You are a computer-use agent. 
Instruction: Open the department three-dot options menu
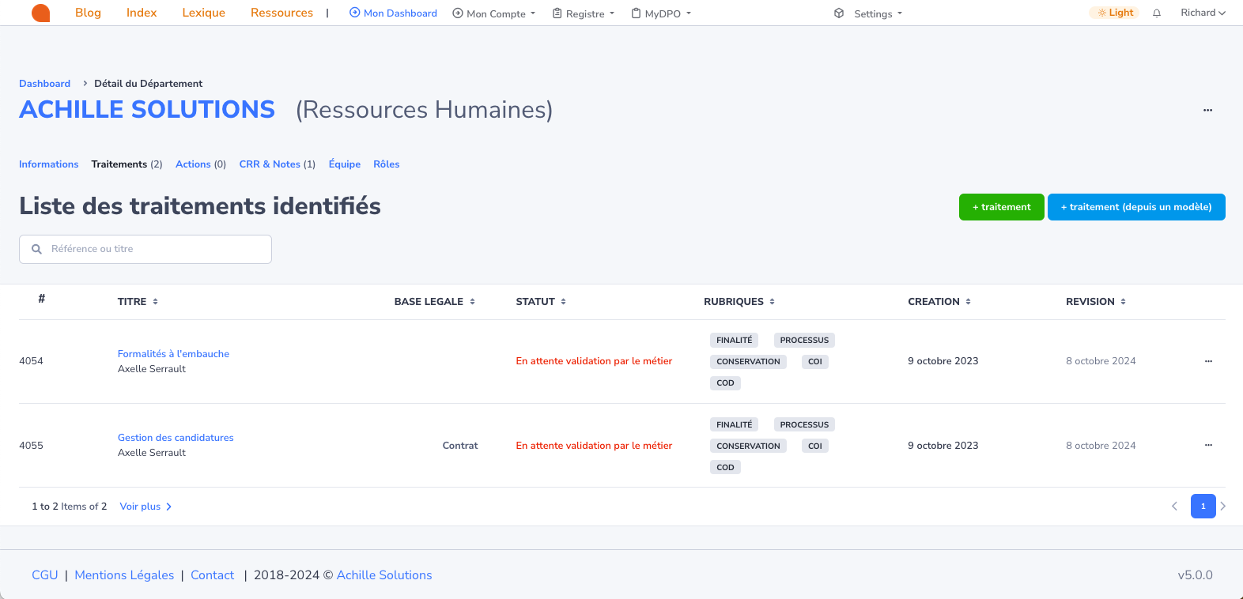(x=1207, y=111)
